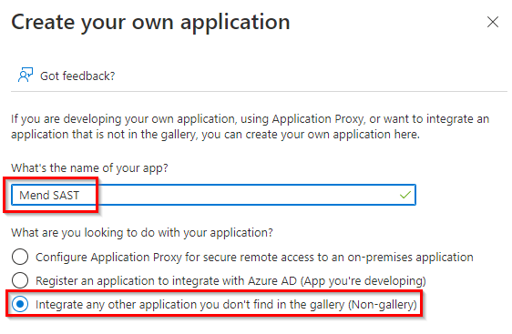Select the Register an application radio button

[20, 280]
